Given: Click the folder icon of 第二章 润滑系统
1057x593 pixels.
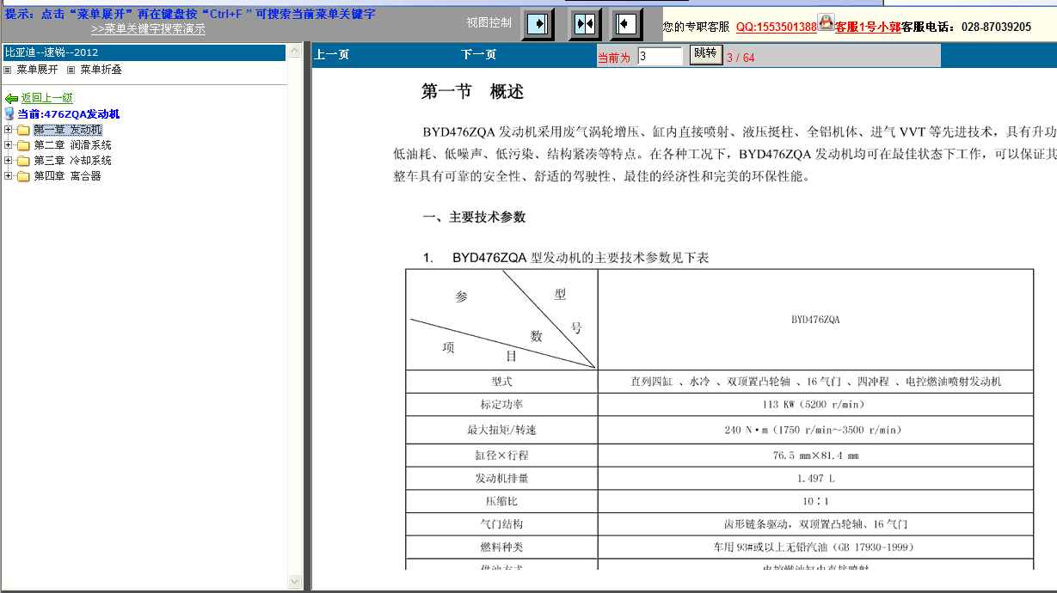Looking at the screenshot, I should (x=23, y=146).
